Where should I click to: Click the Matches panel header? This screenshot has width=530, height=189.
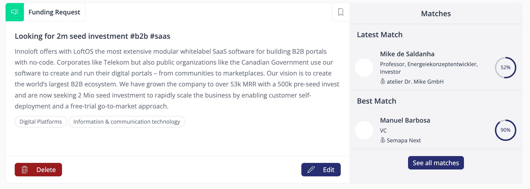(436, 14)
